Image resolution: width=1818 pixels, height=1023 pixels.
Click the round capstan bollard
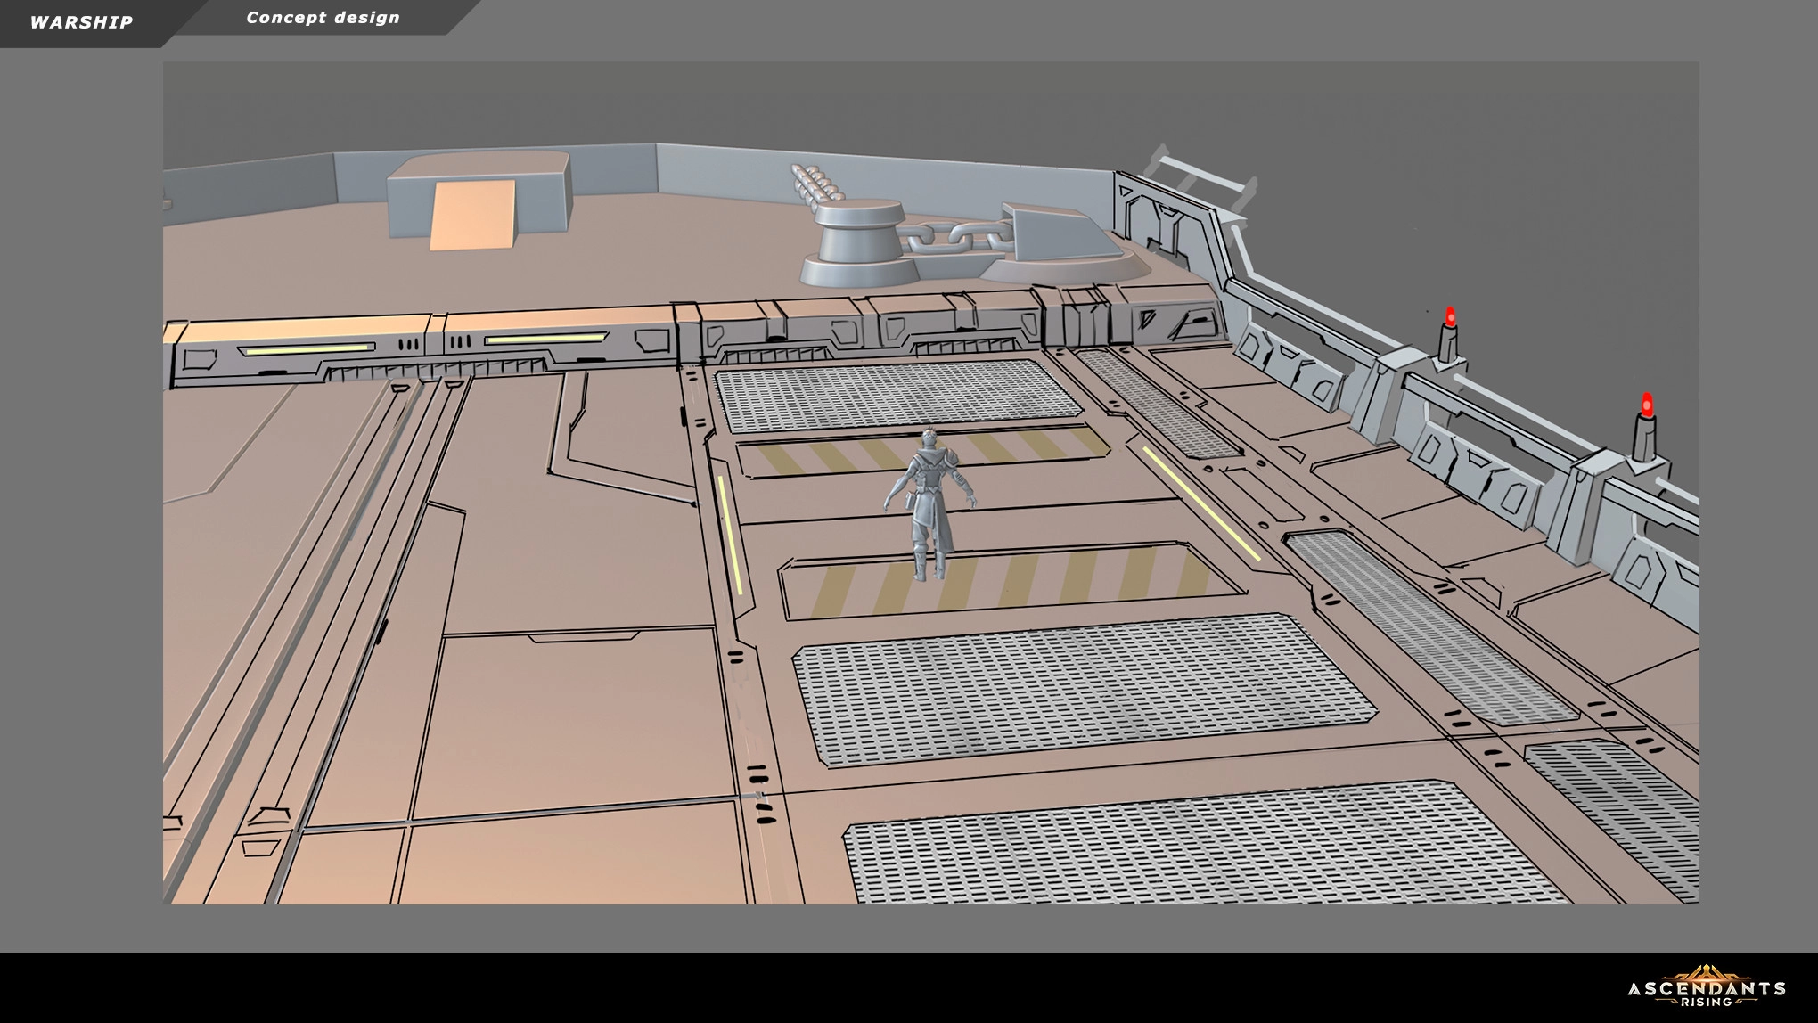click(860, 234)
